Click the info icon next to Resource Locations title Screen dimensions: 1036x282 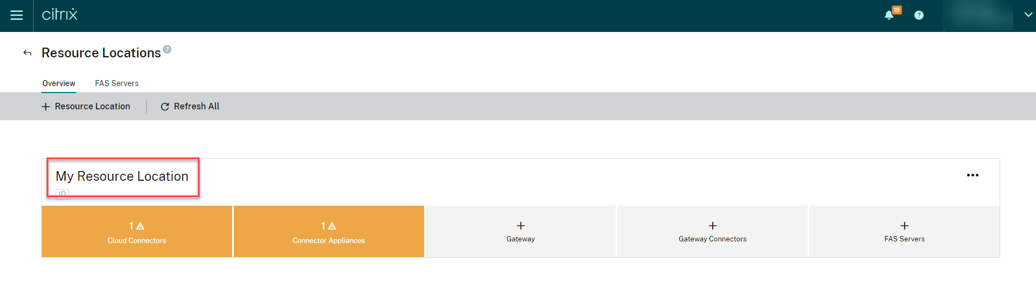point(167,49)
